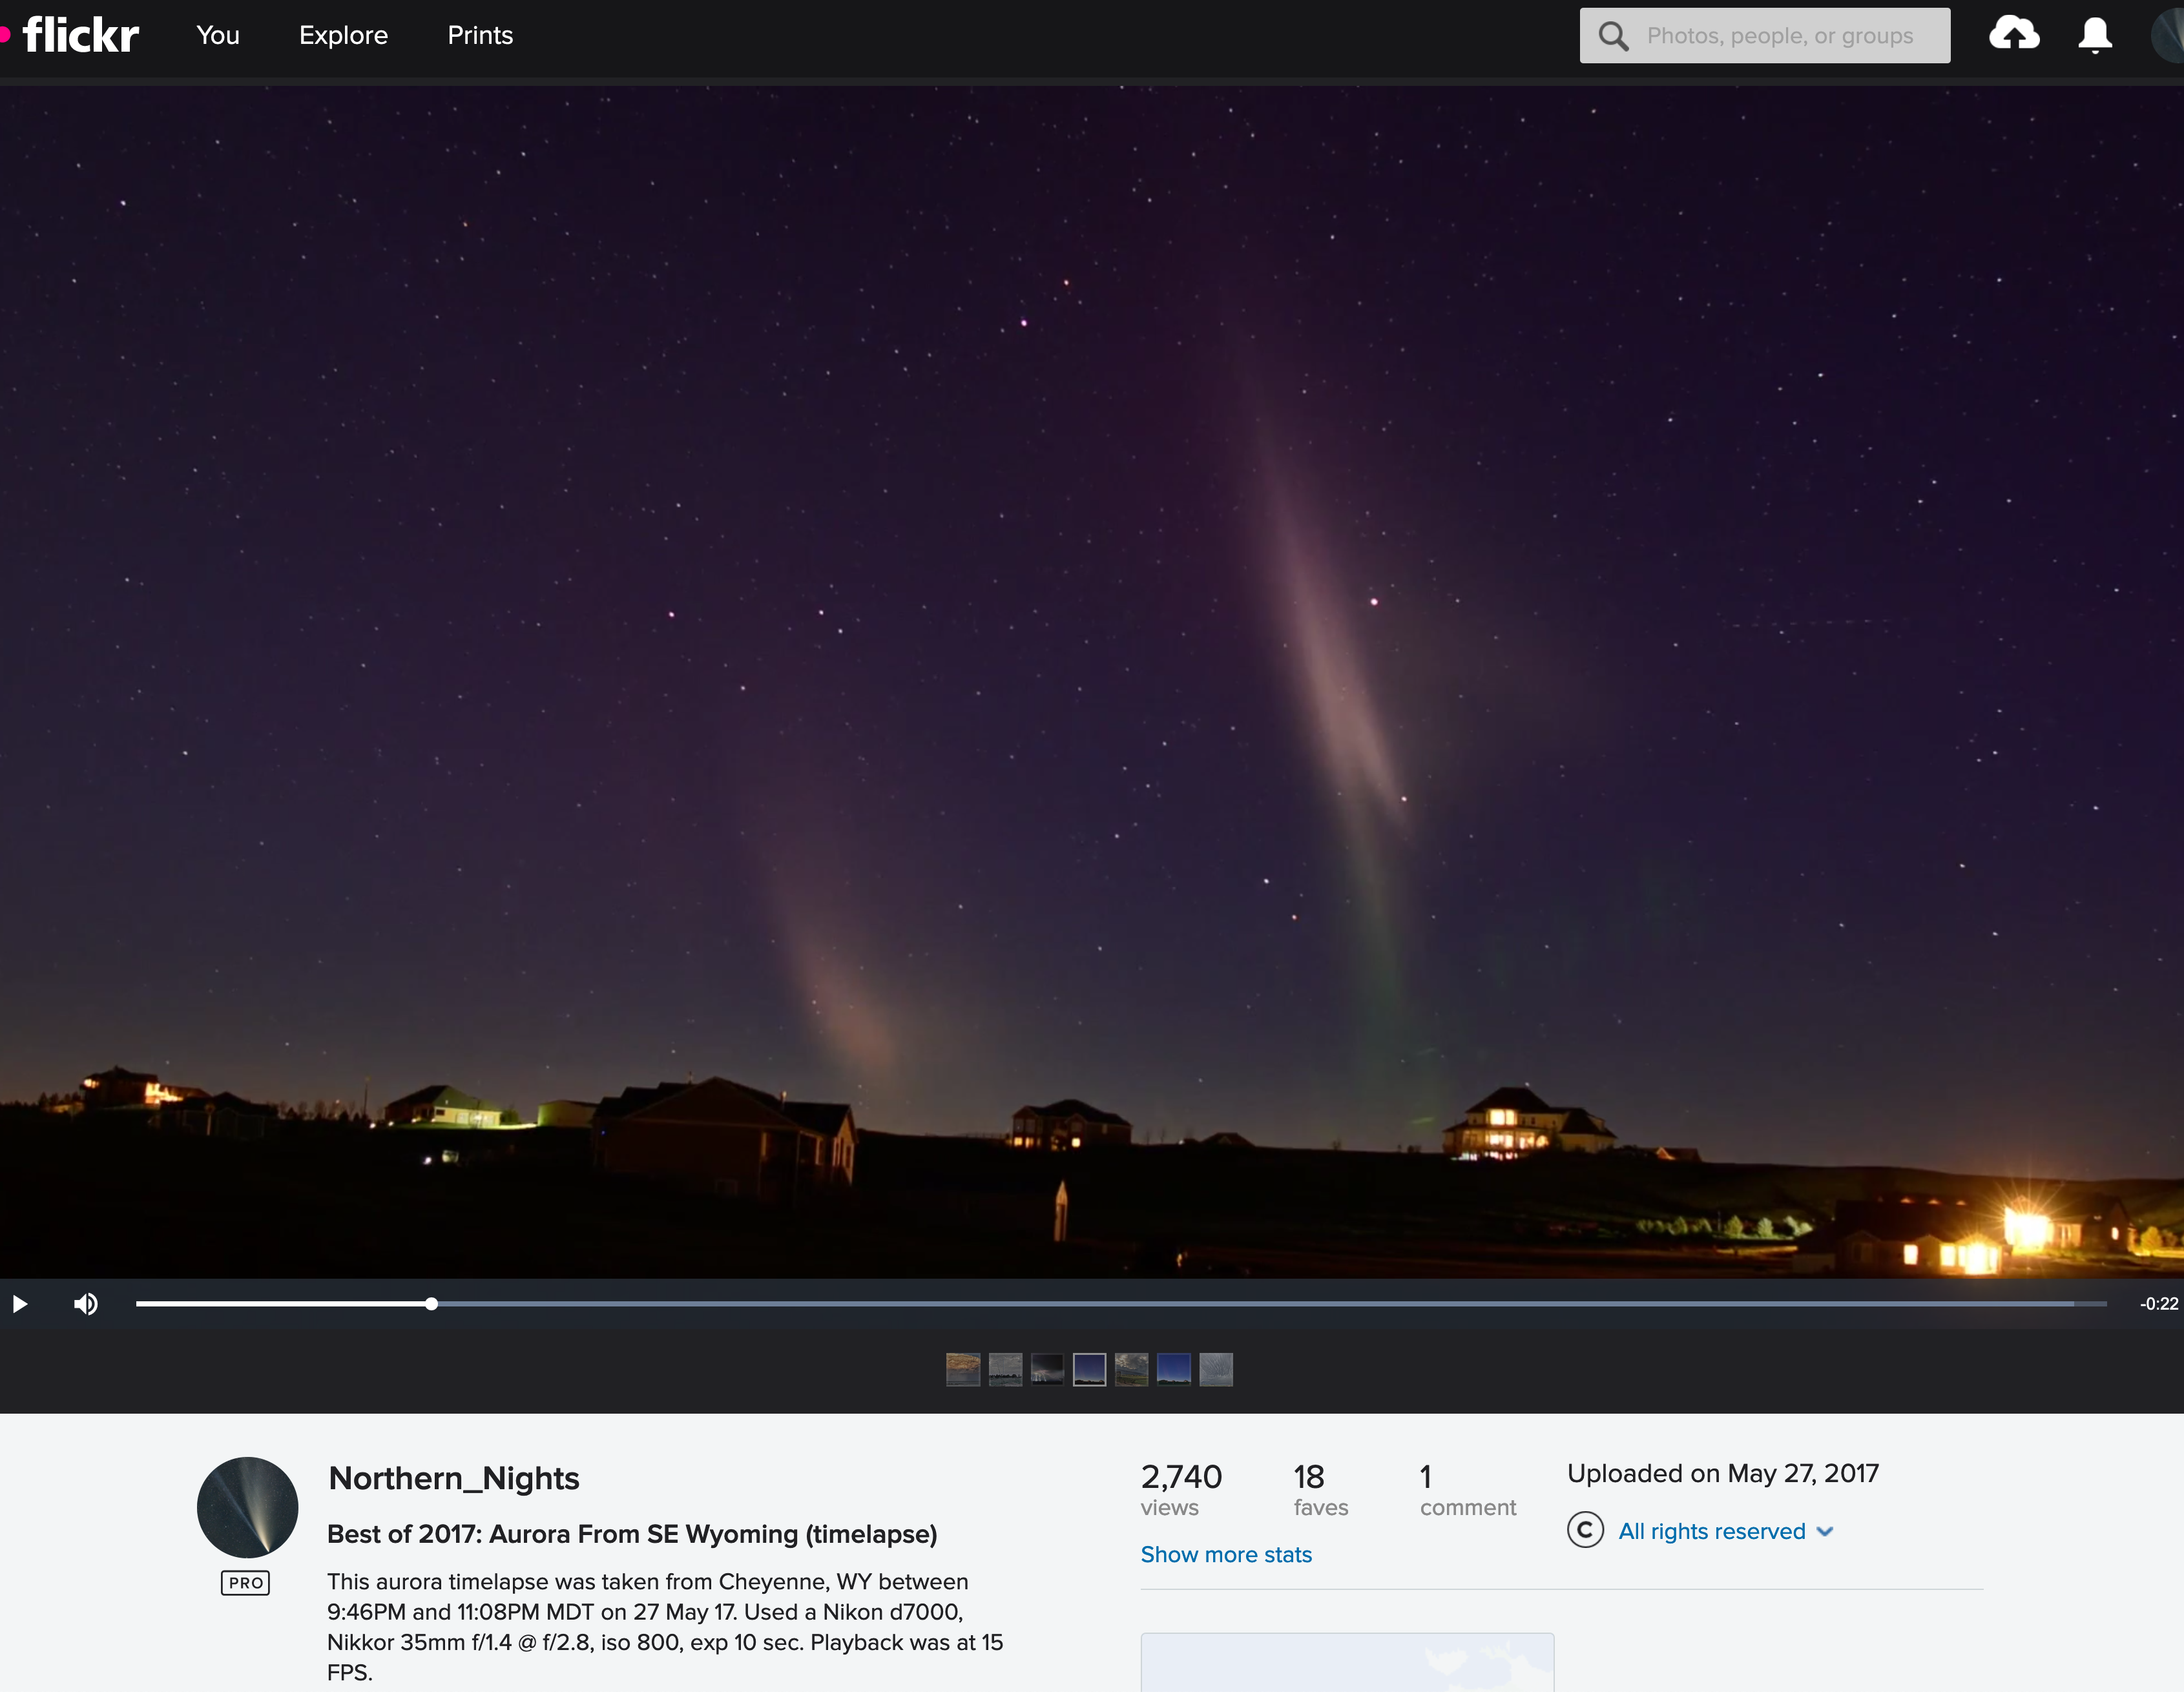Open the You menu
This screenshot has width=2184, height=1692.
(x=218, y=35)
